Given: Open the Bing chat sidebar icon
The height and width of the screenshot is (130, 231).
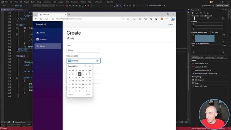Looking at the screenshot, I should (173, 19).
